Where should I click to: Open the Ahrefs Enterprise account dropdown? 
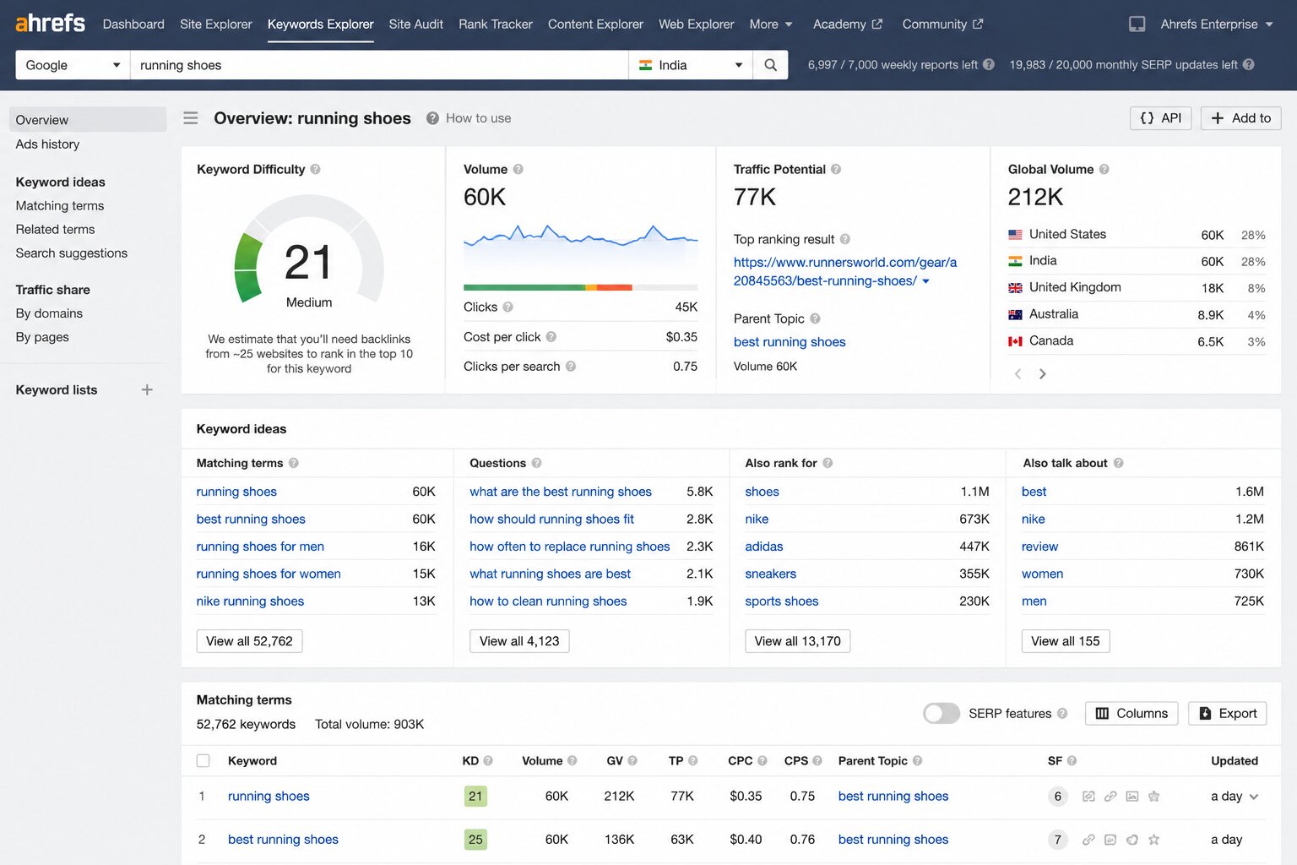1217,24
